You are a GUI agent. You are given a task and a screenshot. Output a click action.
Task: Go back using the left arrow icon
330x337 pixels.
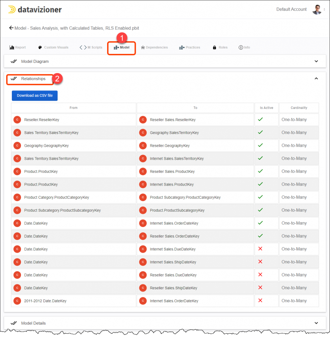(x=11, y=28)
